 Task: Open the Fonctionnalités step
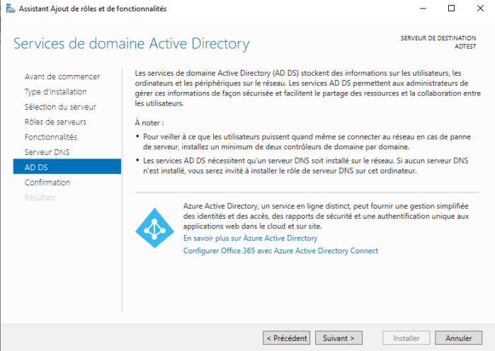(51, 137)
